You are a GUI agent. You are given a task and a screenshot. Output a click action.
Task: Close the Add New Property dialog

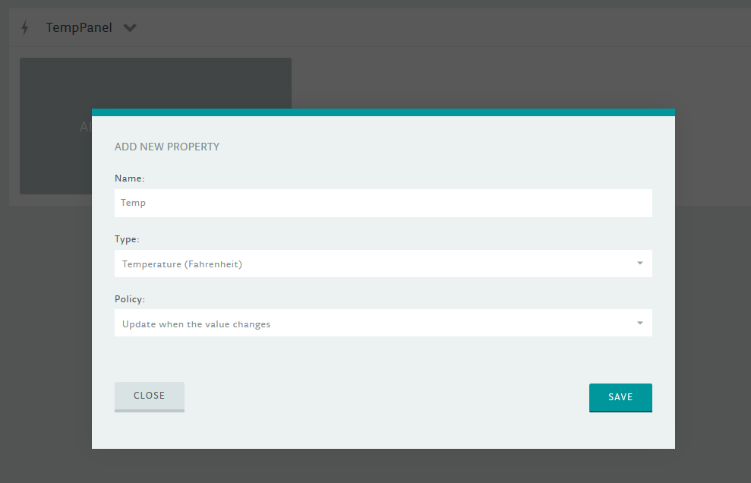[x=149, y=396]
